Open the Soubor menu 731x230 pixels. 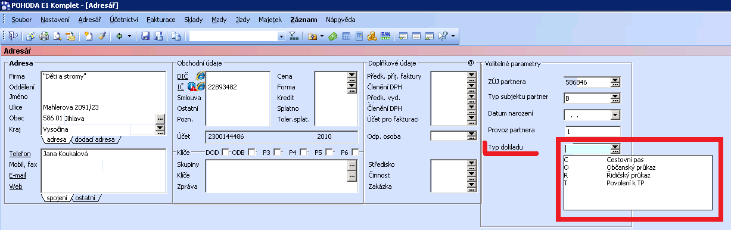(21, 20)
